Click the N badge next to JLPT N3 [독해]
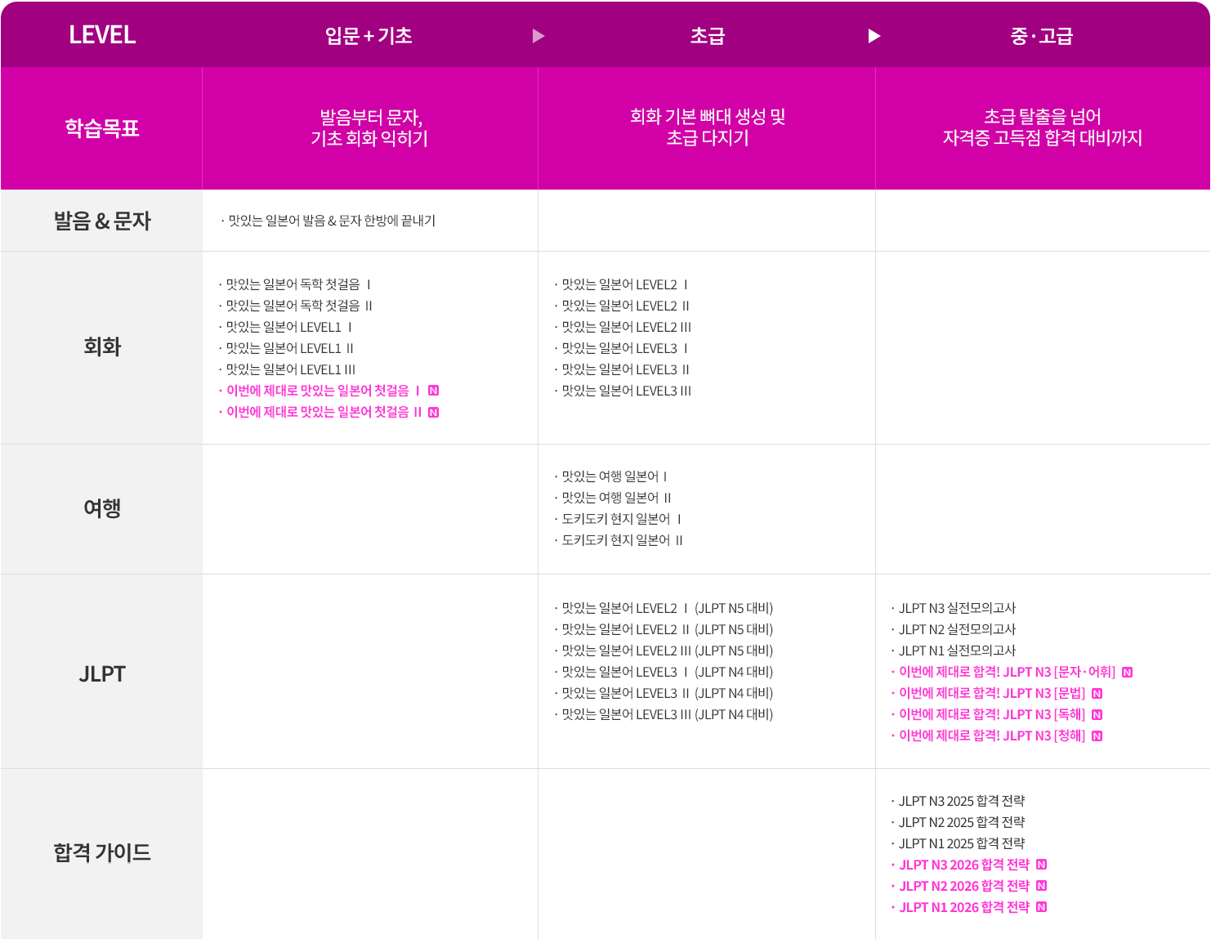Screen dimensions: 1211x939 pyautogui.click(x=1097, y=714)
